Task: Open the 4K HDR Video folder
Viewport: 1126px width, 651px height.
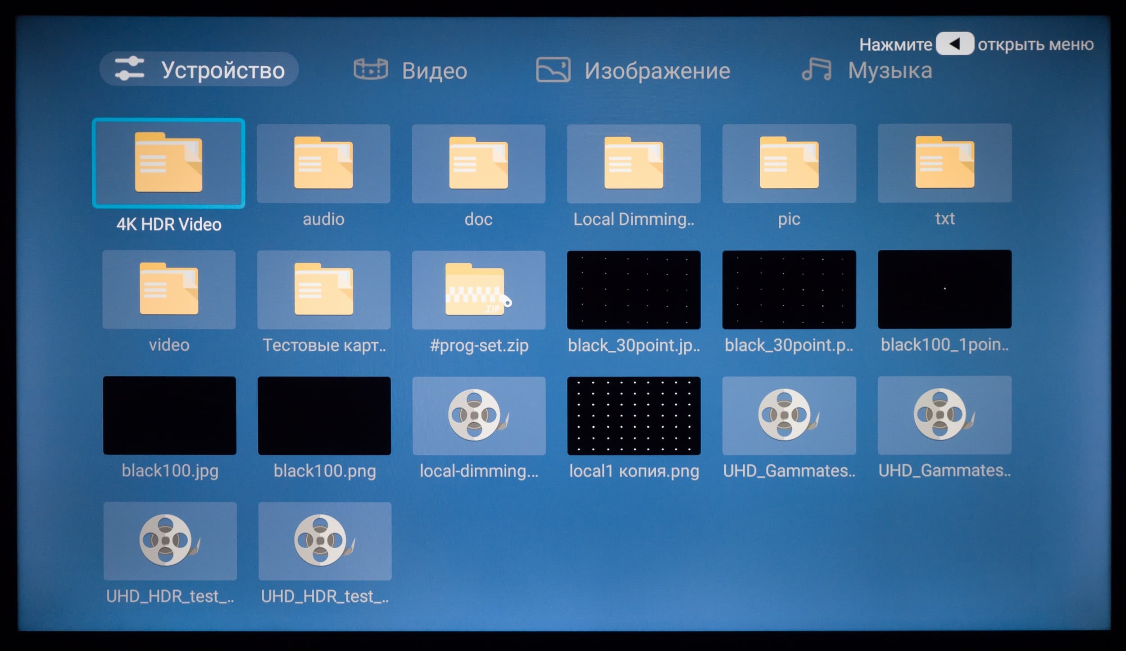Action: (168, 163)
